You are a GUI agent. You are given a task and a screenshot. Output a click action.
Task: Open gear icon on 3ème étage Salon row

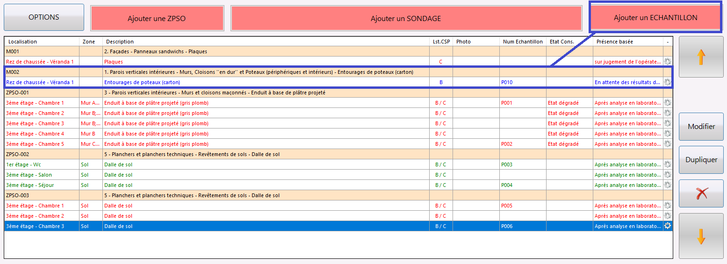pos(668,175)
